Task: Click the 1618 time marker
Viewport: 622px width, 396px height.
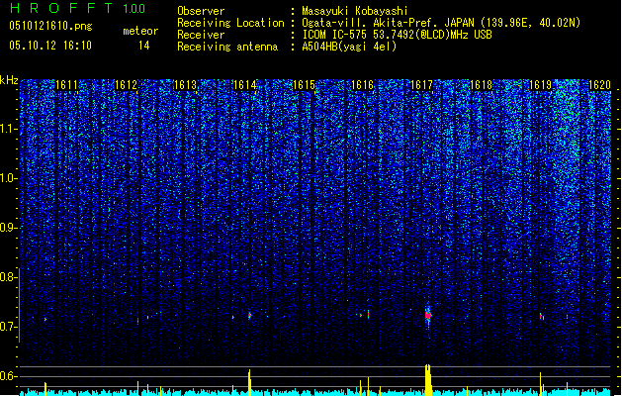Action: [x=482, y=85]
